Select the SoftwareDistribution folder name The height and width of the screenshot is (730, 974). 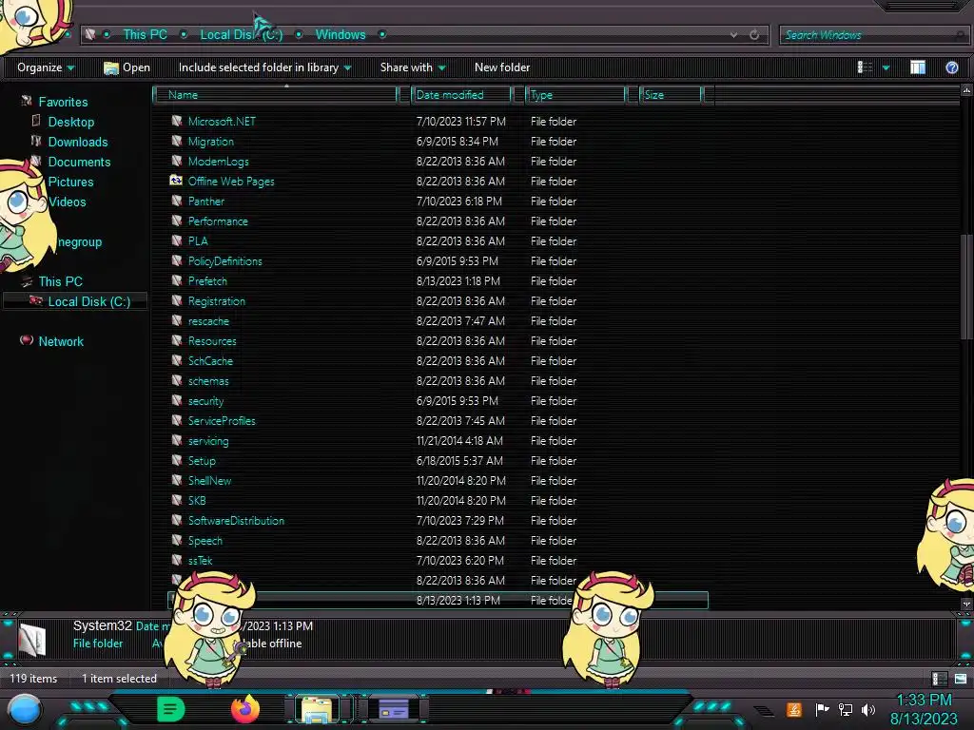pyautogui.click(x=236, y=520)
